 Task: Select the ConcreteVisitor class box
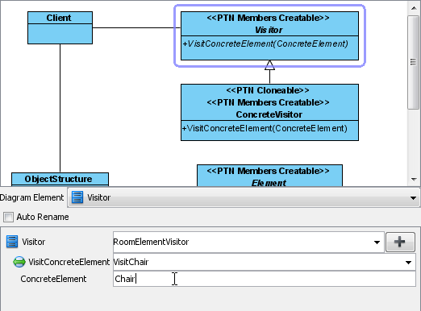click(269, 112)
